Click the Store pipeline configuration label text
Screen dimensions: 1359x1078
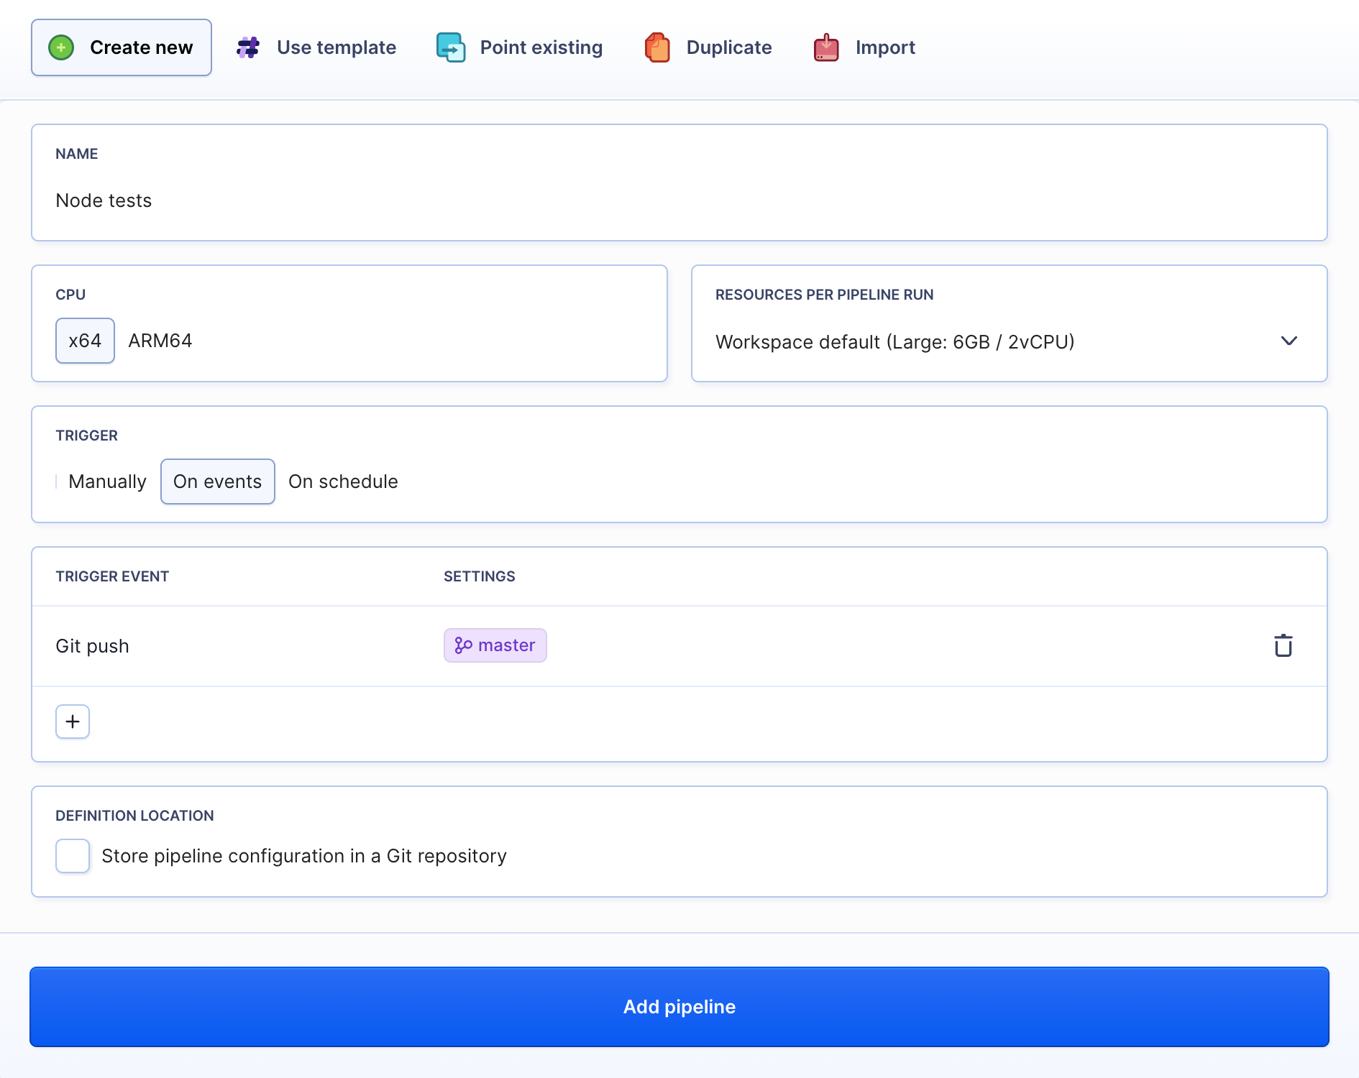304,856
